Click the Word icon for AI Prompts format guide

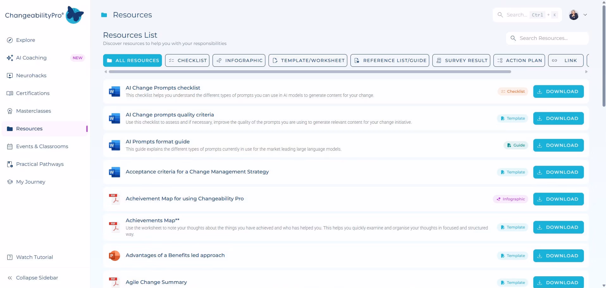pyautogui.click(x=114, y=145)
